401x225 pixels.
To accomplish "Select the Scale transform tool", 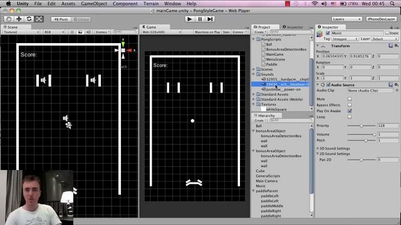I will pyautogui.click(x=39, y=19).
